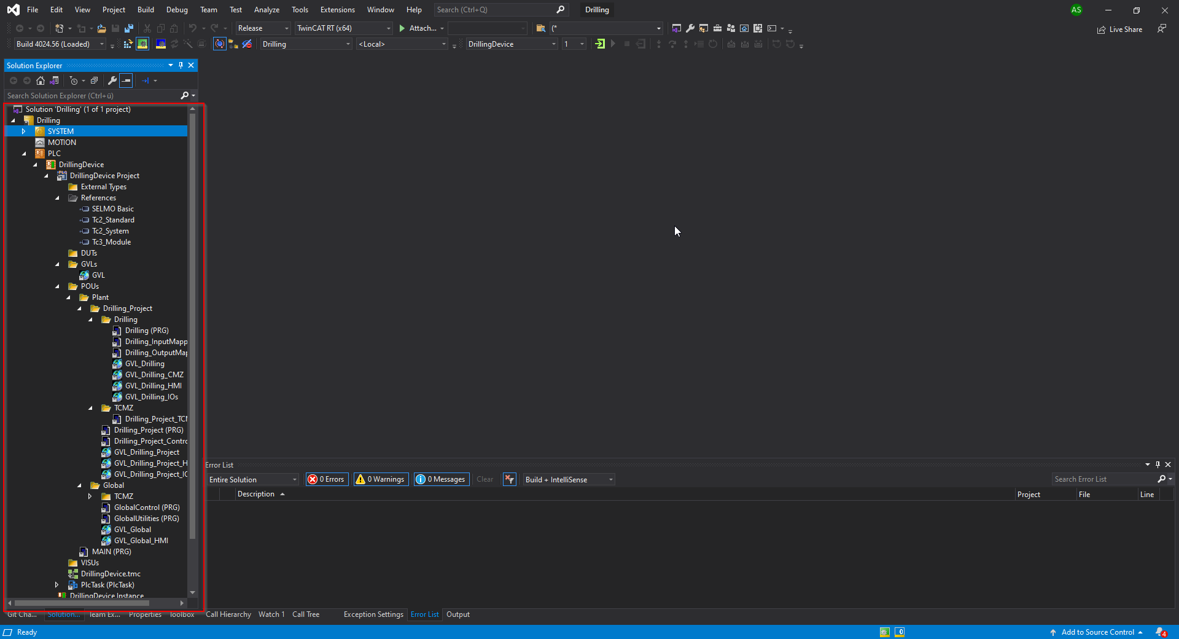This screenshot has height=639, width=1179.
Task: Open Properties wrench in Solution Explorer toolbar
Action: 112,80
